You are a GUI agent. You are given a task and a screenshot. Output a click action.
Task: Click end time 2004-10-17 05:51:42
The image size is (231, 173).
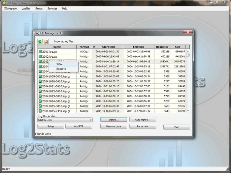[139, 111]
